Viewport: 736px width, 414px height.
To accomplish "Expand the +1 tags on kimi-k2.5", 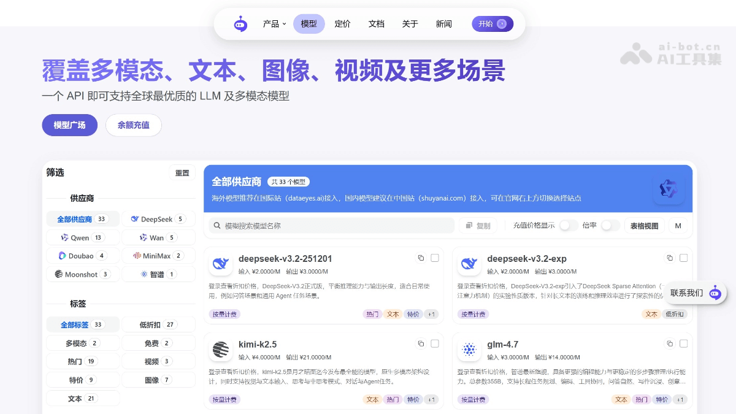I will coord(432,399).
